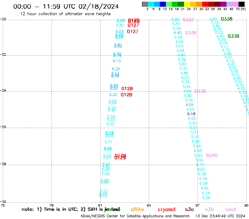Click the purple swatch in the legend

pos(223,4)
